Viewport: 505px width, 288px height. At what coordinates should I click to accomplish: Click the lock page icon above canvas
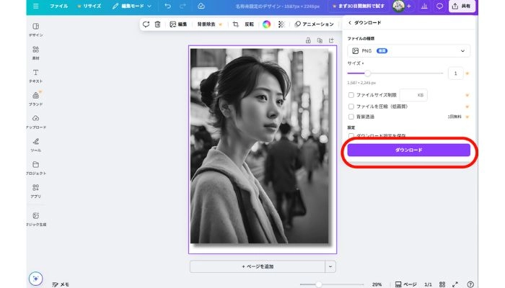pos(308,40)
